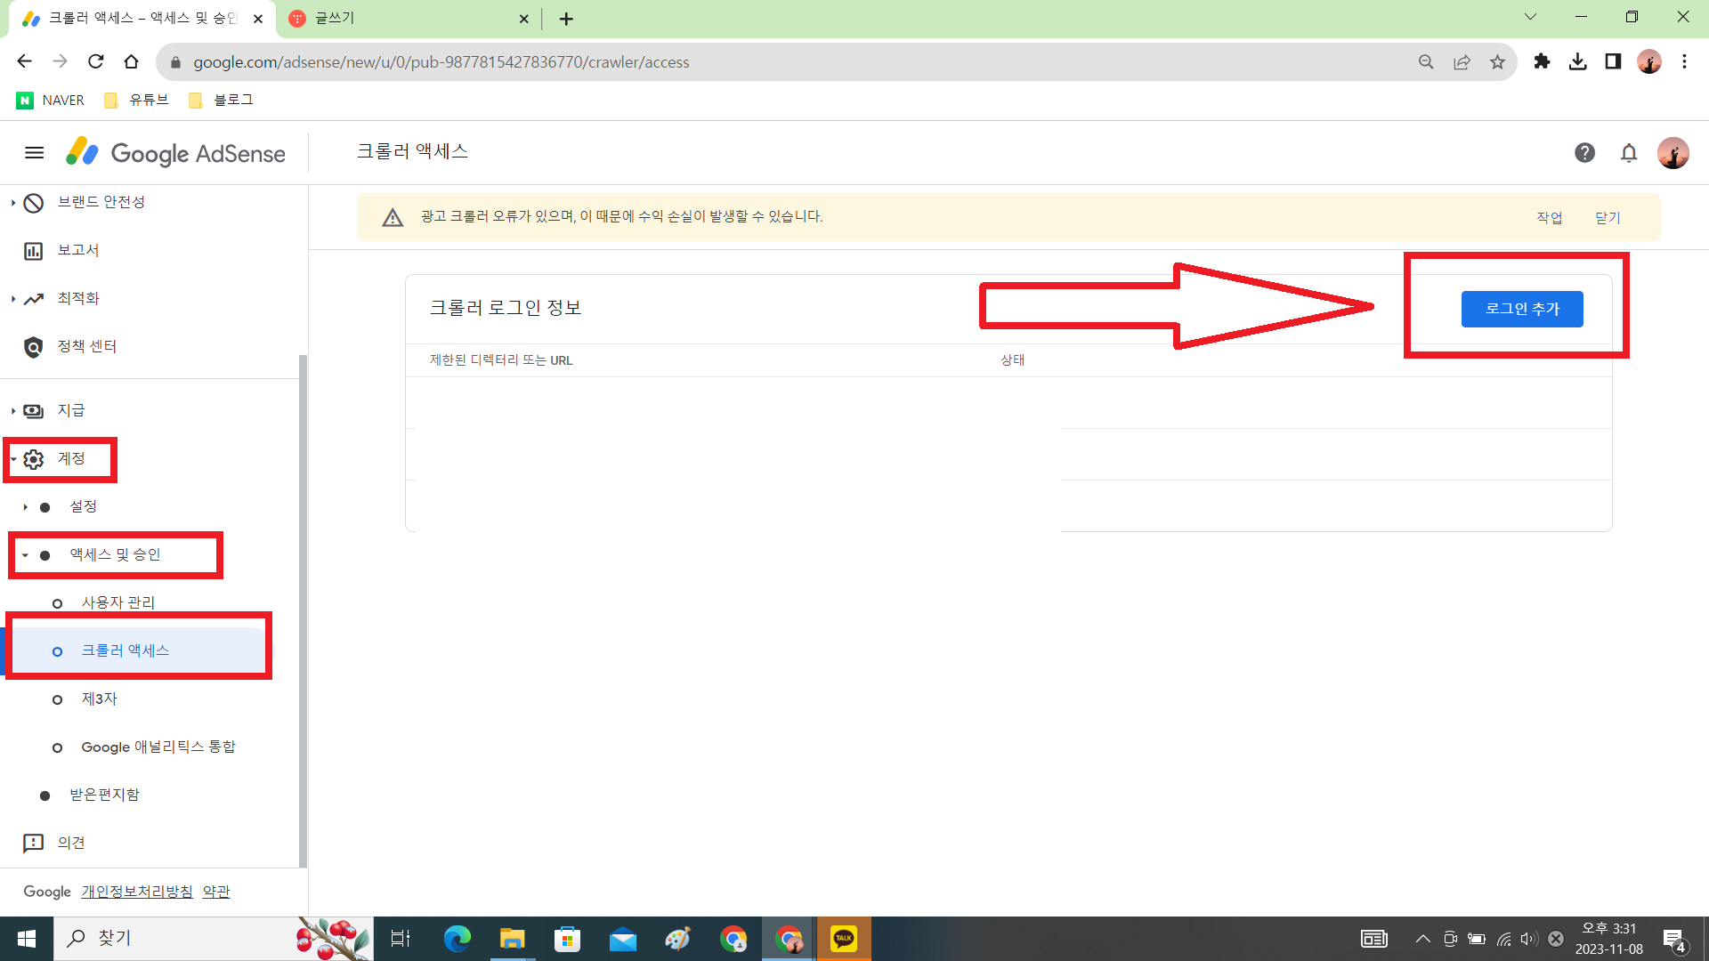The image size is (1709, 961).
Task: Open the Google AdSense help icon
Action: tap(1585, 152)
